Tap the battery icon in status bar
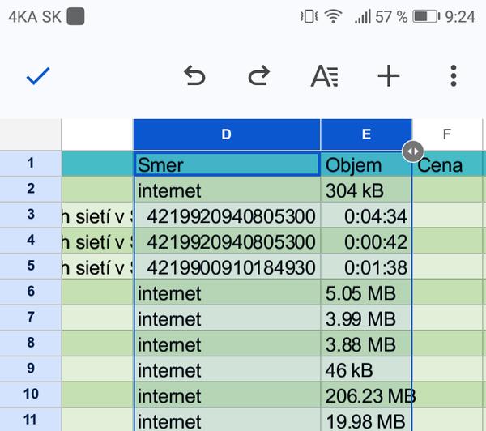The width and height of the screenshot is (486, 431). coord(425,16)
